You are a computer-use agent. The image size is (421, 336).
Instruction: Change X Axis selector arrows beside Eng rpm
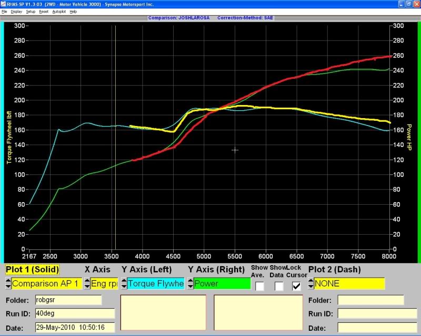pyautogui.click(x=87, y=283)
